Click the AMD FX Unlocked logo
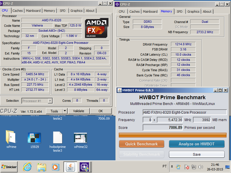231x173 pixels. coord(97,28)
